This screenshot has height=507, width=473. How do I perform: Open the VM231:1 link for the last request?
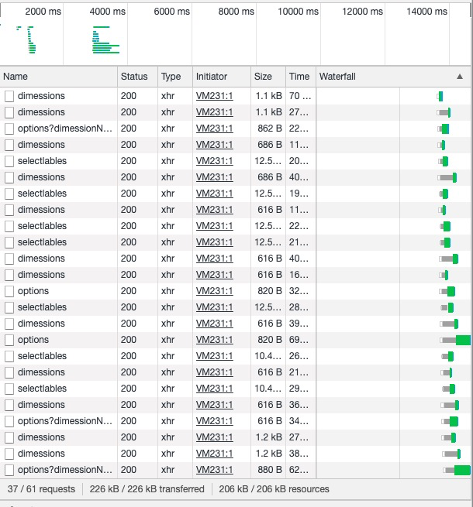point(214,470)
